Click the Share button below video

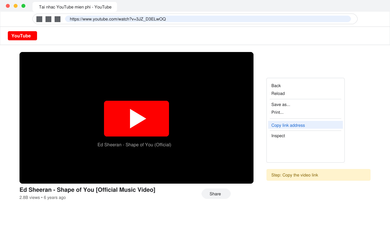[216, 194]
